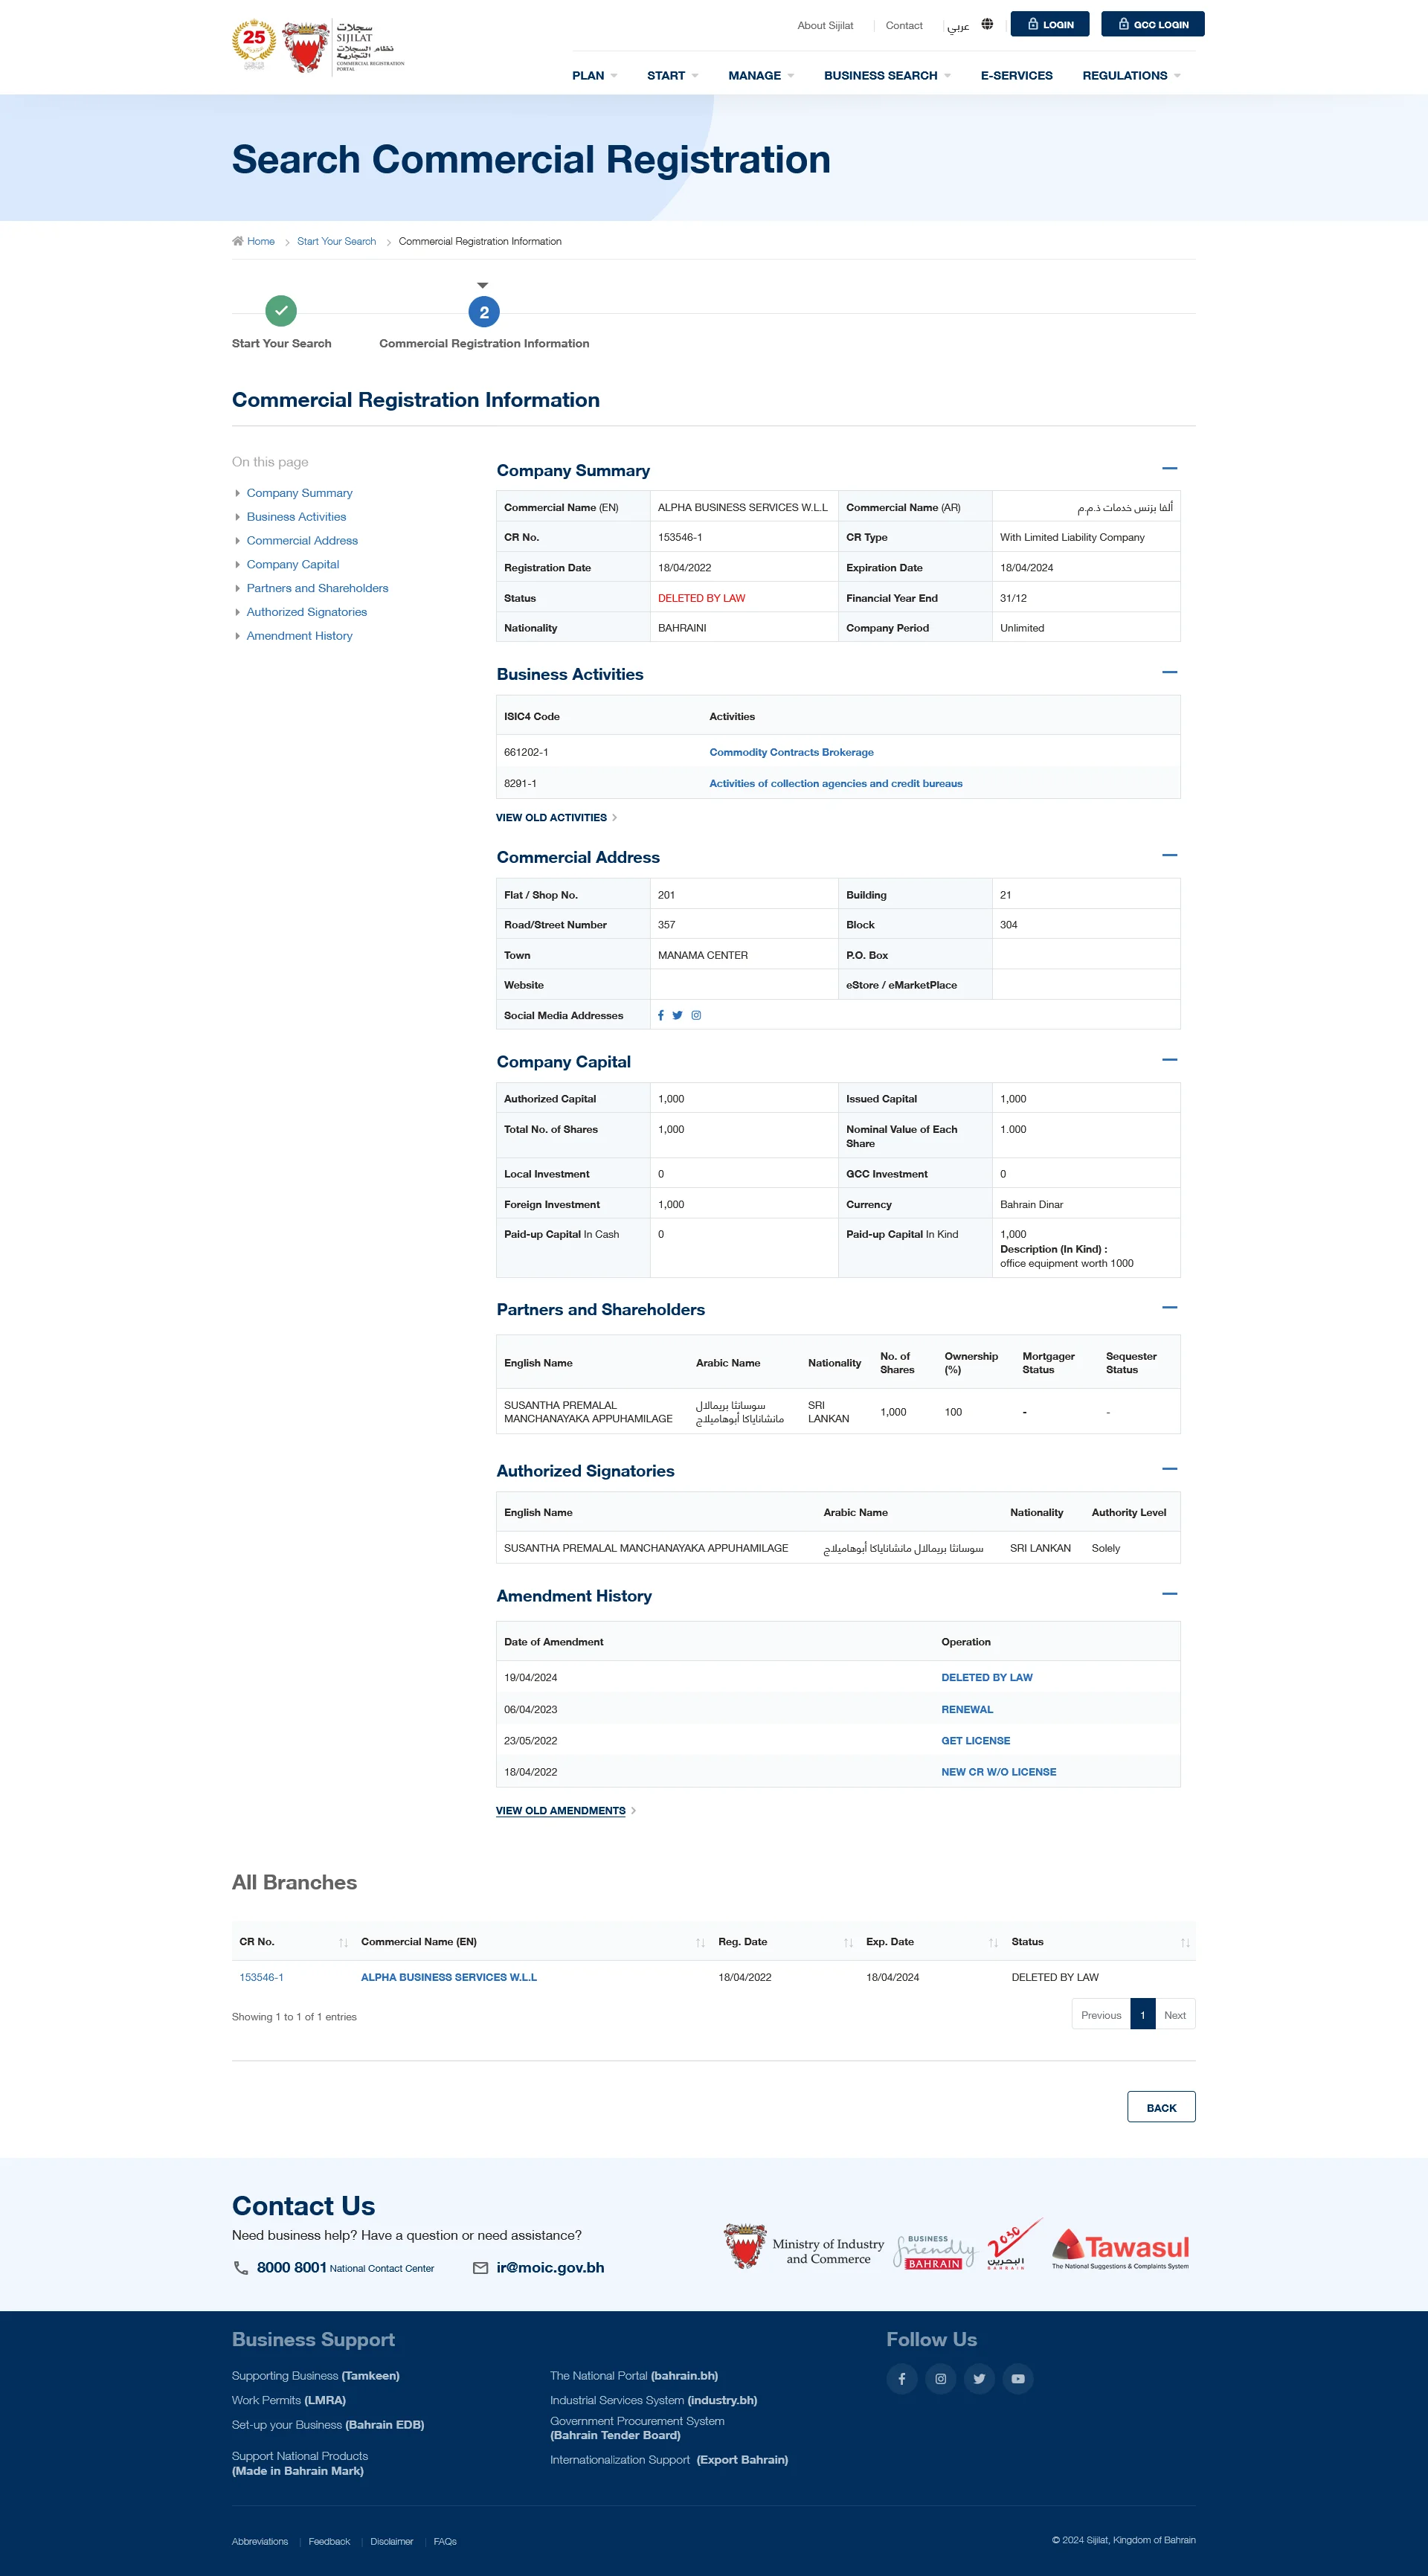
Task: Expand the MANAGE navigation dropdown
Action: [756, 76]
